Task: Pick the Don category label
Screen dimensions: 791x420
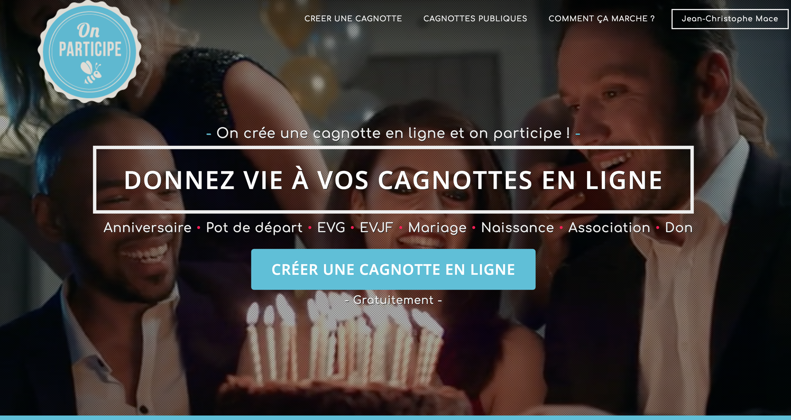Action: pyautogui.click(x=679, y=227)
